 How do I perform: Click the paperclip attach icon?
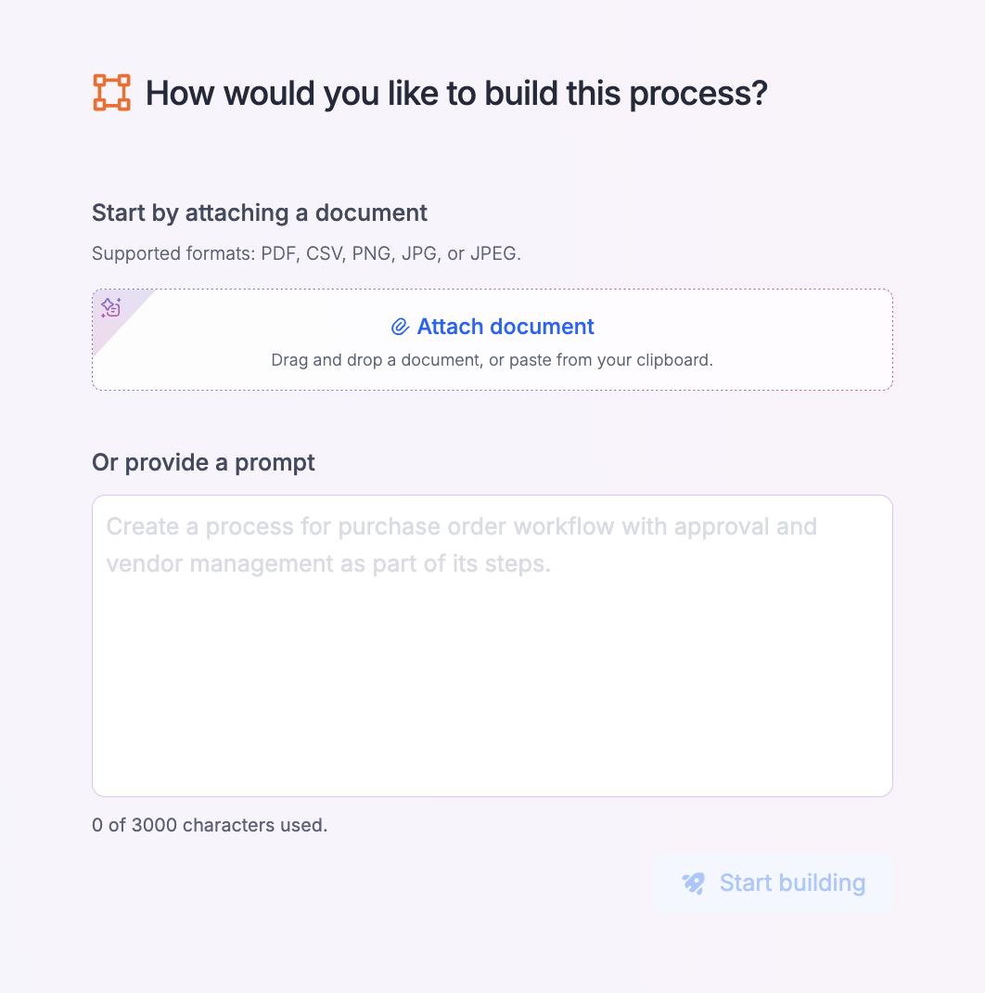(400, 327)
